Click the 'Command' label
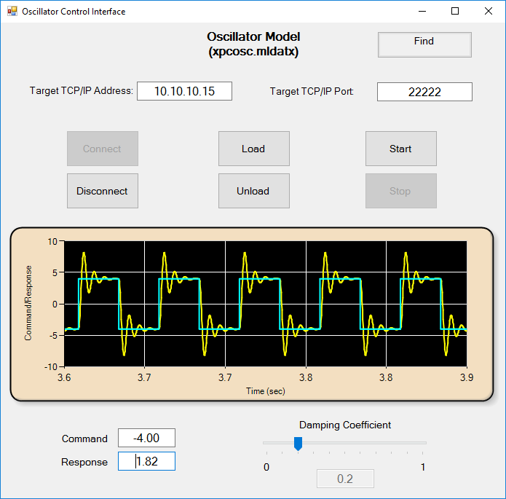The image size is (506, 499). click(84, 439)
